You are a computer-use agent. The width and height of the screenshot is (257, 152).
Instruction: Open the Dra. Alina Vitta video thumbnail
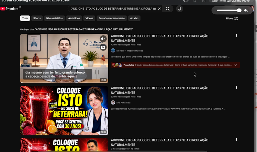pos(64,111)
